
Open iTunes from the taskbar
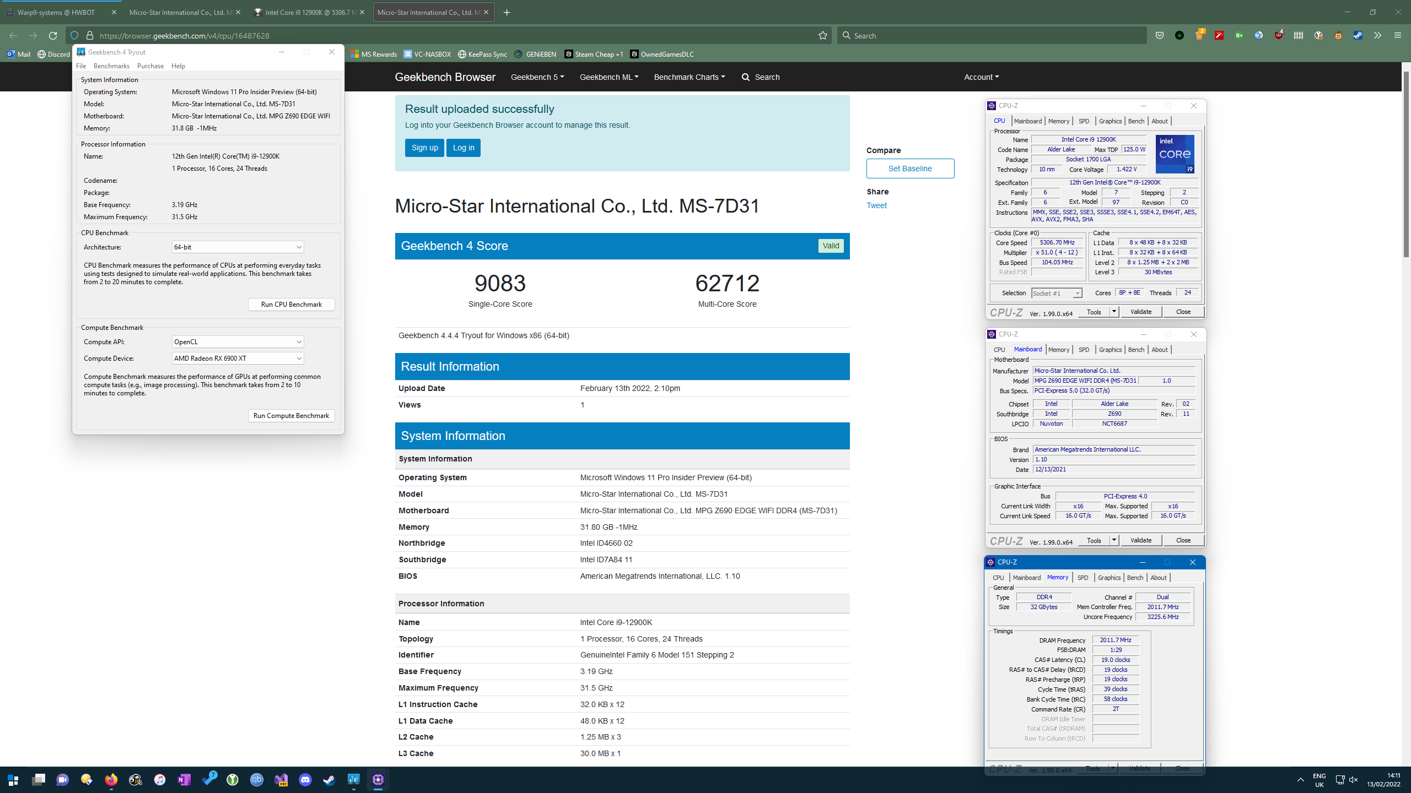[x=160, y=780]
